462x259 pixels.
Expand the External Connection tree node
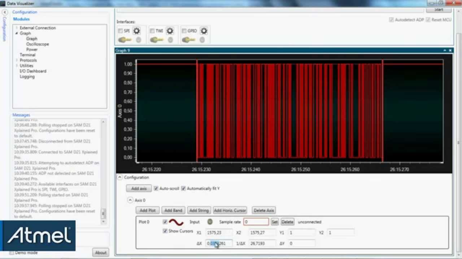pyautogui.click(x=17, y=28)
